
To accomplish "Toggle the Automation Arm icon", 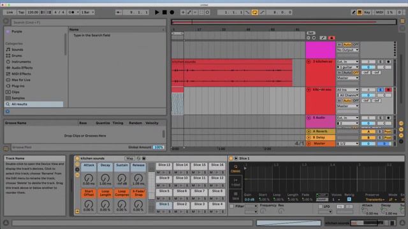I will [189, 12].
